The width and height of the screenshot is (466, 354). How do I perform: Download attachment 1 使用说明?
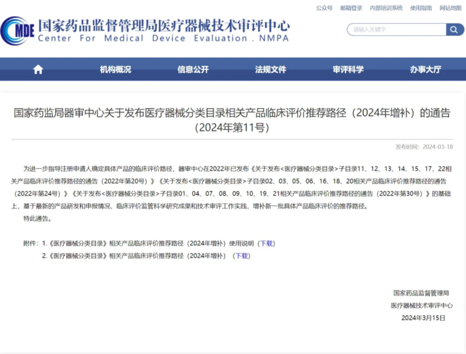[267, 244]
